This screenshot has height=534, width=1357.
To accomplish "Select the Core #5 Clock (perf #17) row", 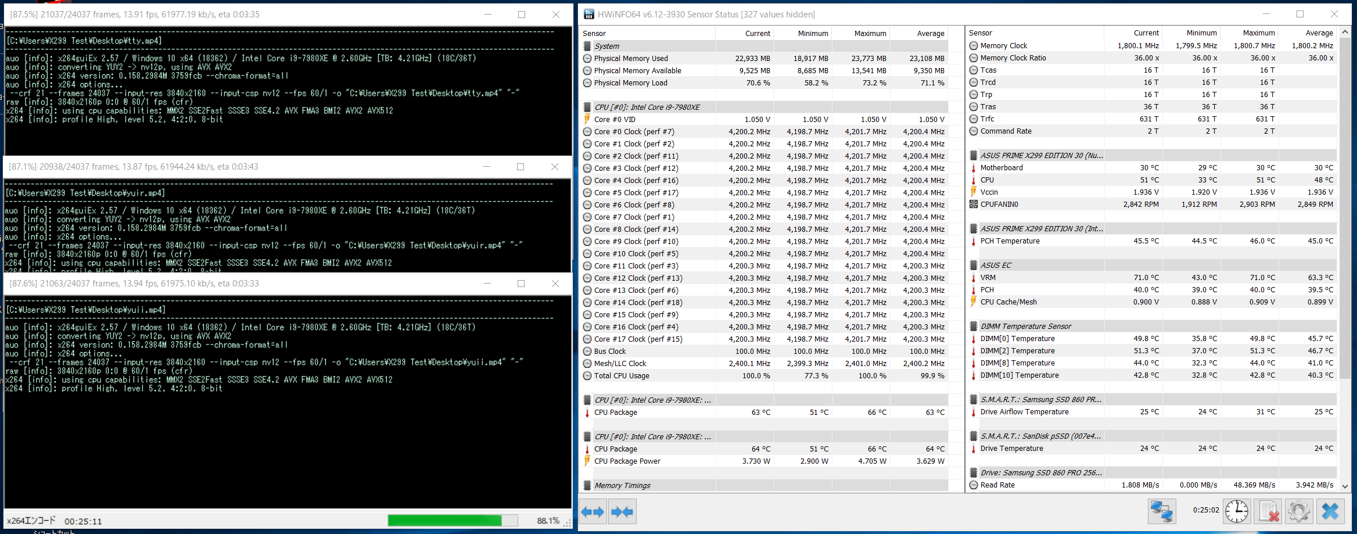I will click(764, 192).
